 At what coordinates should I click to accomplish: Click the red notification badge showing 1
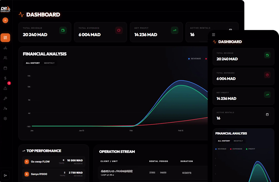[x=9, y=83]
